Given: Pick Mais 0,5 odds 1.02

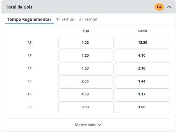Looking at the screenshot, I should tap(86, 43).
